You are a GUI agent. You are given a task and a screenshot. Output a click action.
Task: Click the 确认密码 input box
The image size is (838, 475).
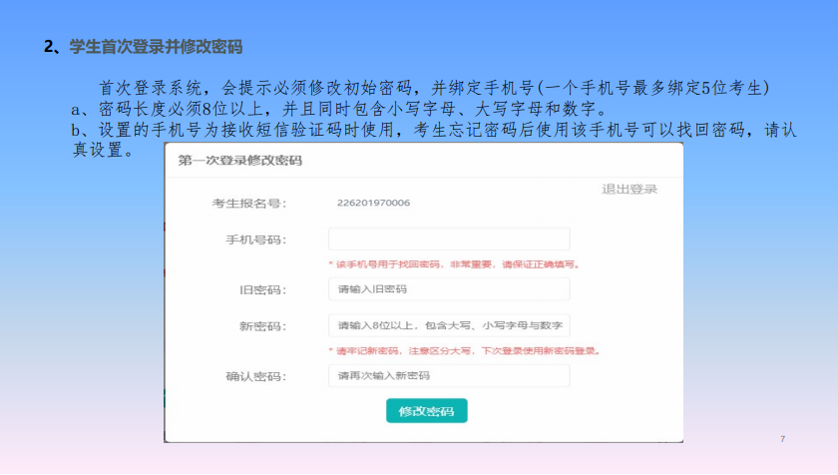click(x=449, y=376)
